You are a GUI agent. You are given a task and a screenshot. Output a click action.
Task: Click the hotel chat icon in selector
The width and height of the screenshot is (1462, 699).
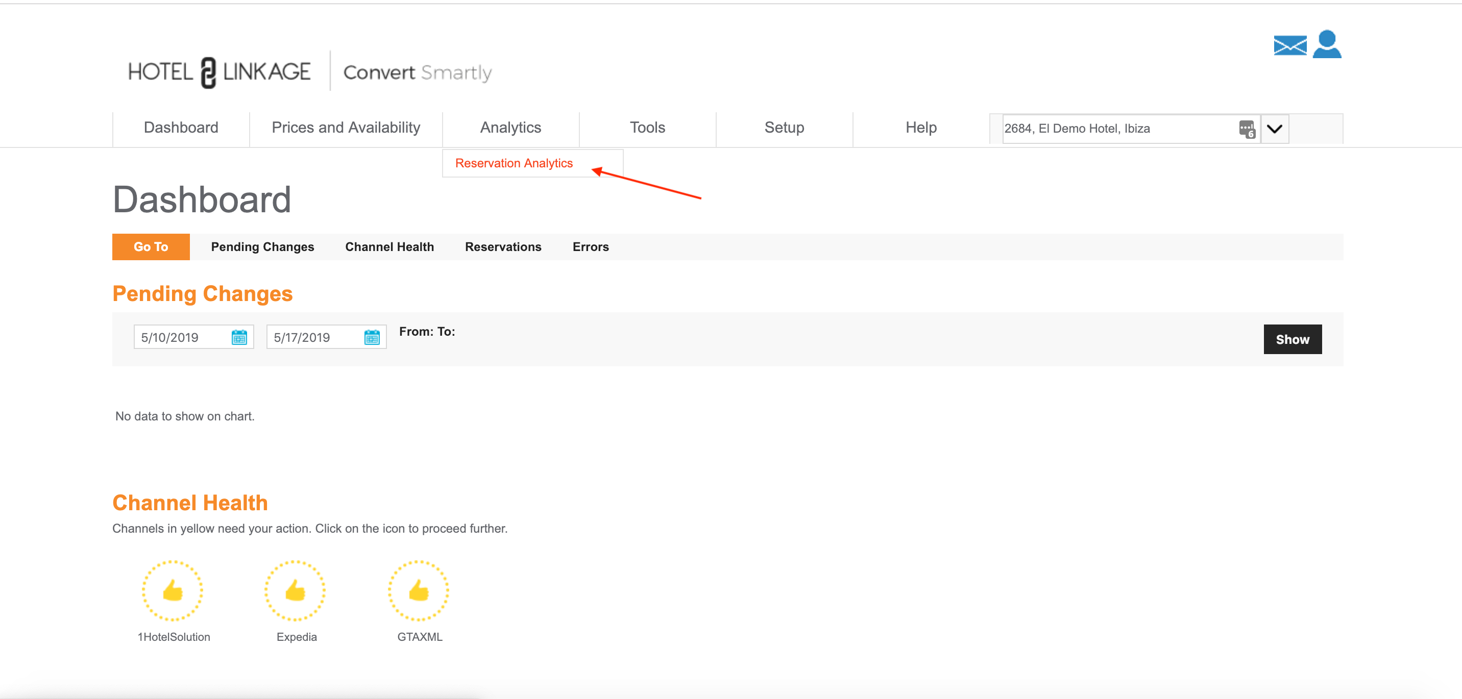click(1247, 130)
